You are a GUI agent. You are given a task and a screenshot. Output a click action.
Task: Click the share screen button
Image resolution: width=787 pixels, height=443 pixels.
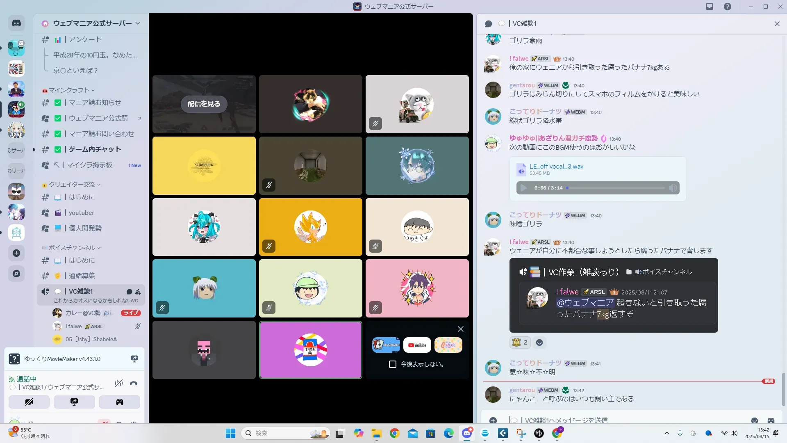[x=74, y=402]
